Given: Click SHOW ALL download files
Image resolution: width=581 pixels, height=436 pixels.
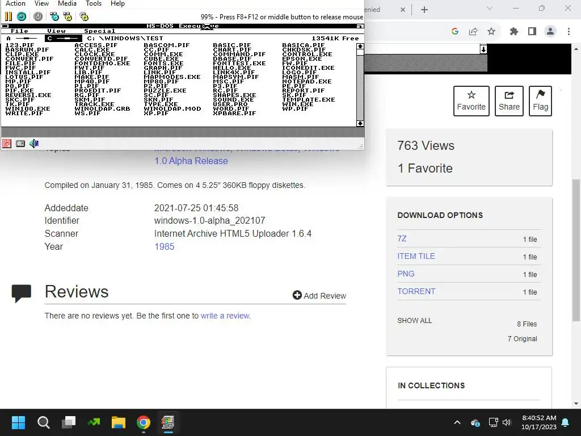Looking at the screenshot, I should [415, 320].
